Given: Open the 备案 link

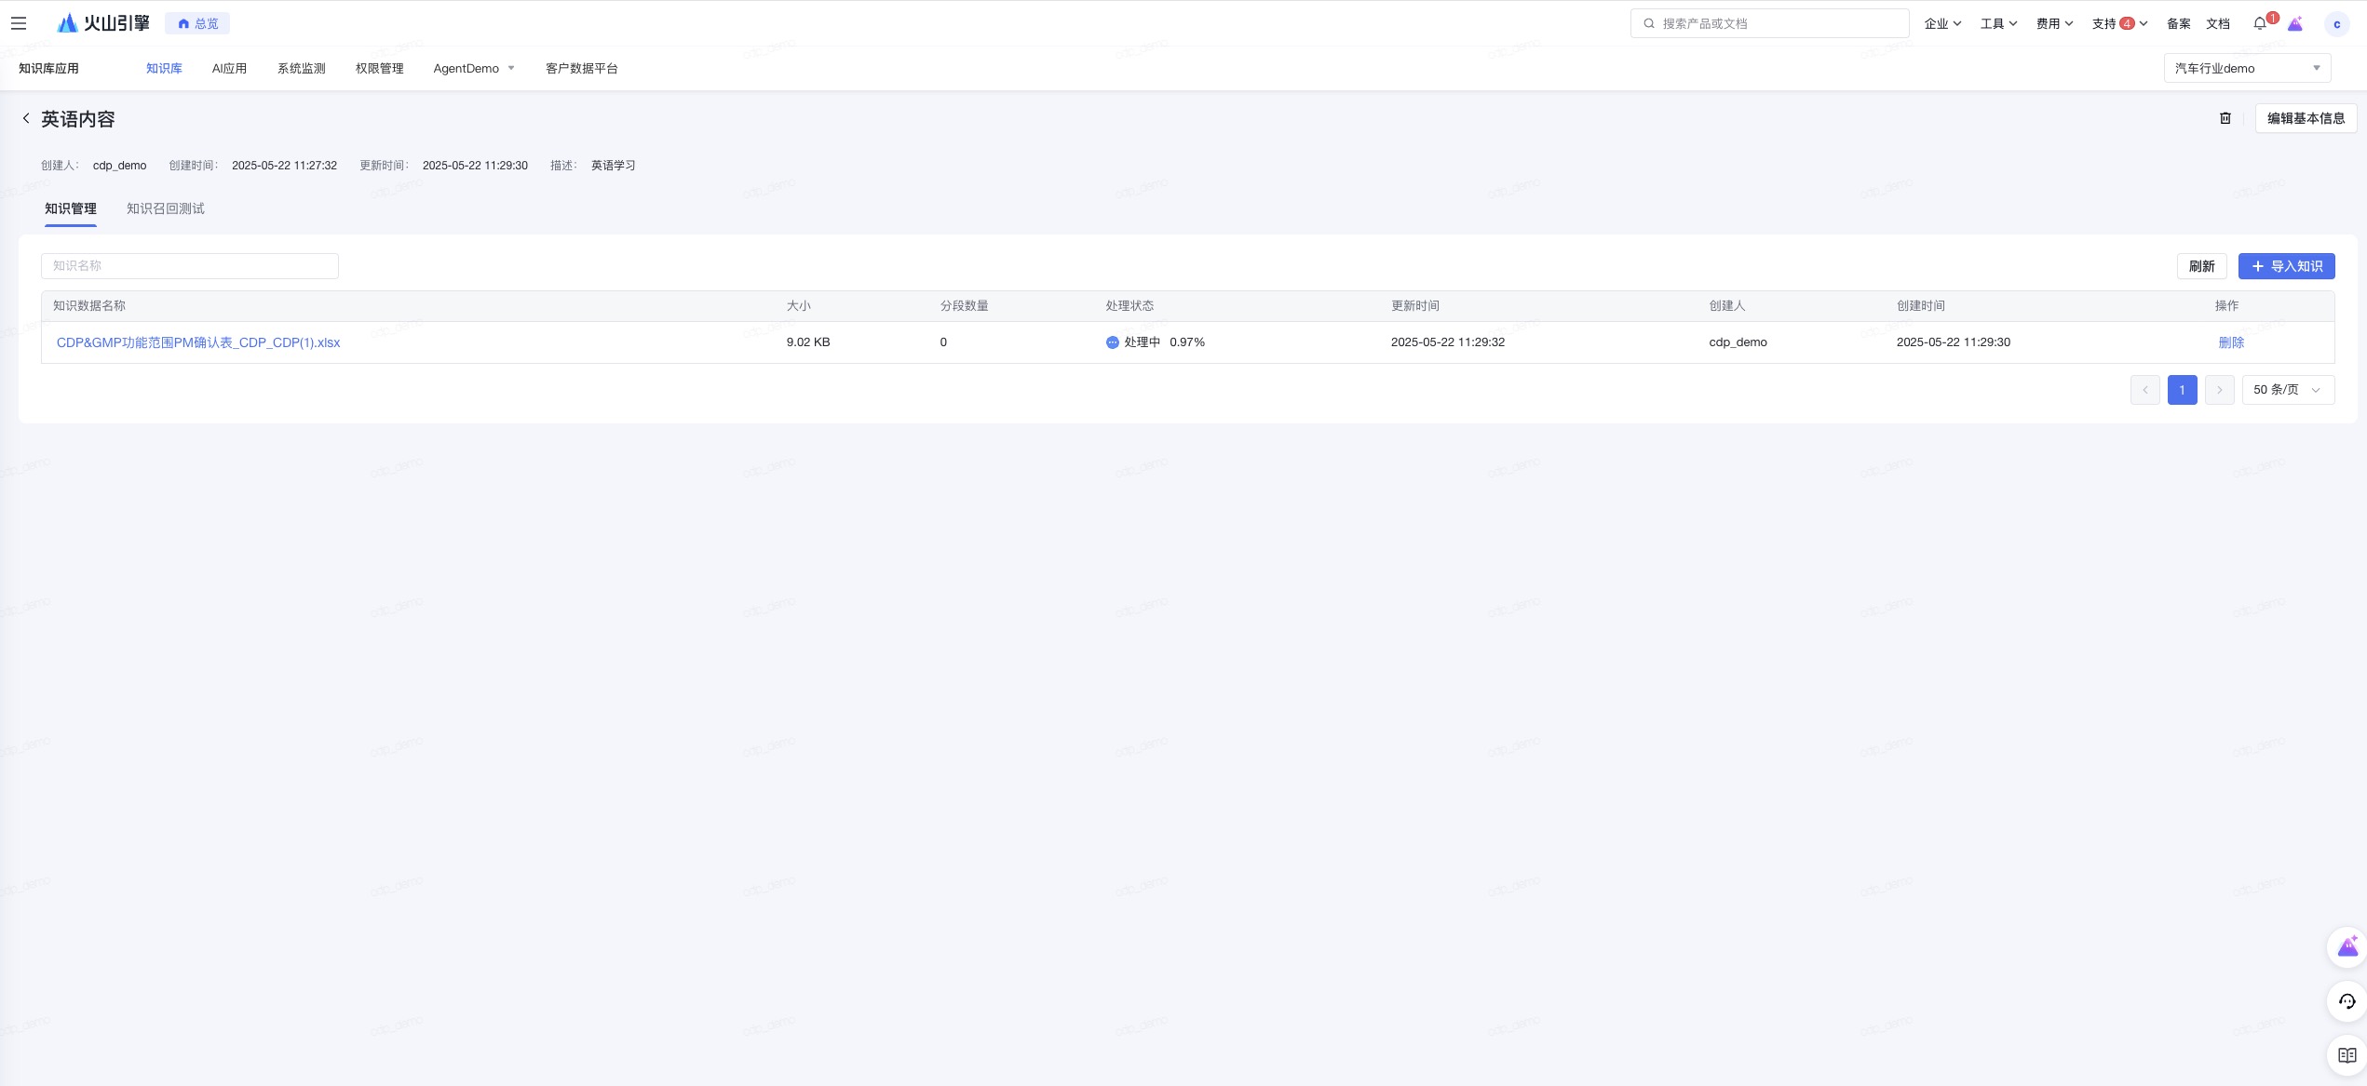Looking at the screenshot, I should coord(2178,23).
